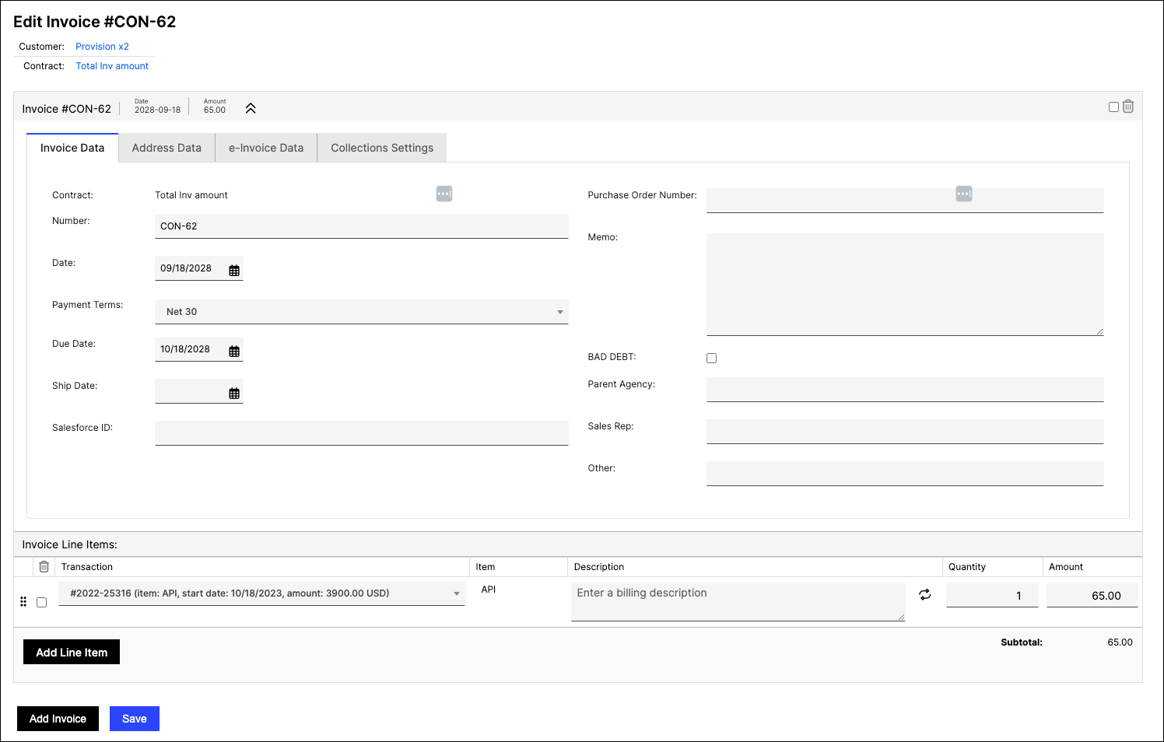Screen dimensions: 1164x742
Task: Open the Provision x2 customer link
Action: (x=102, y=47)
